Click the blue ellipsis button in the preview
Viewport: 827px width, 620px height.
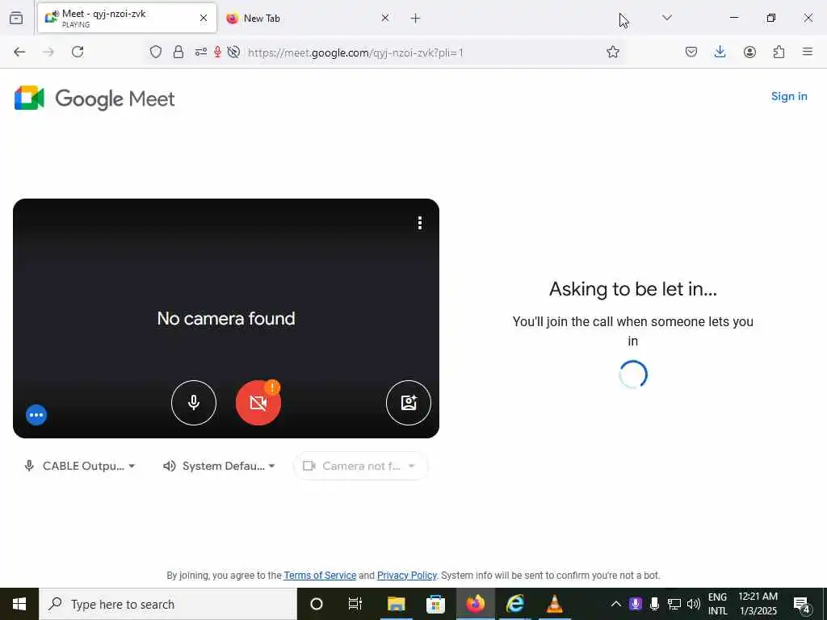tap(36, 415)
